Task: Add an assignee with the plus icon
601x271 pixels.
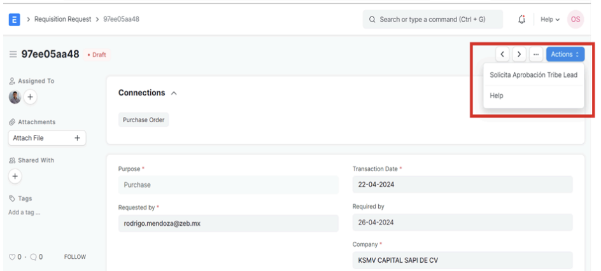Action: point(29,97)
